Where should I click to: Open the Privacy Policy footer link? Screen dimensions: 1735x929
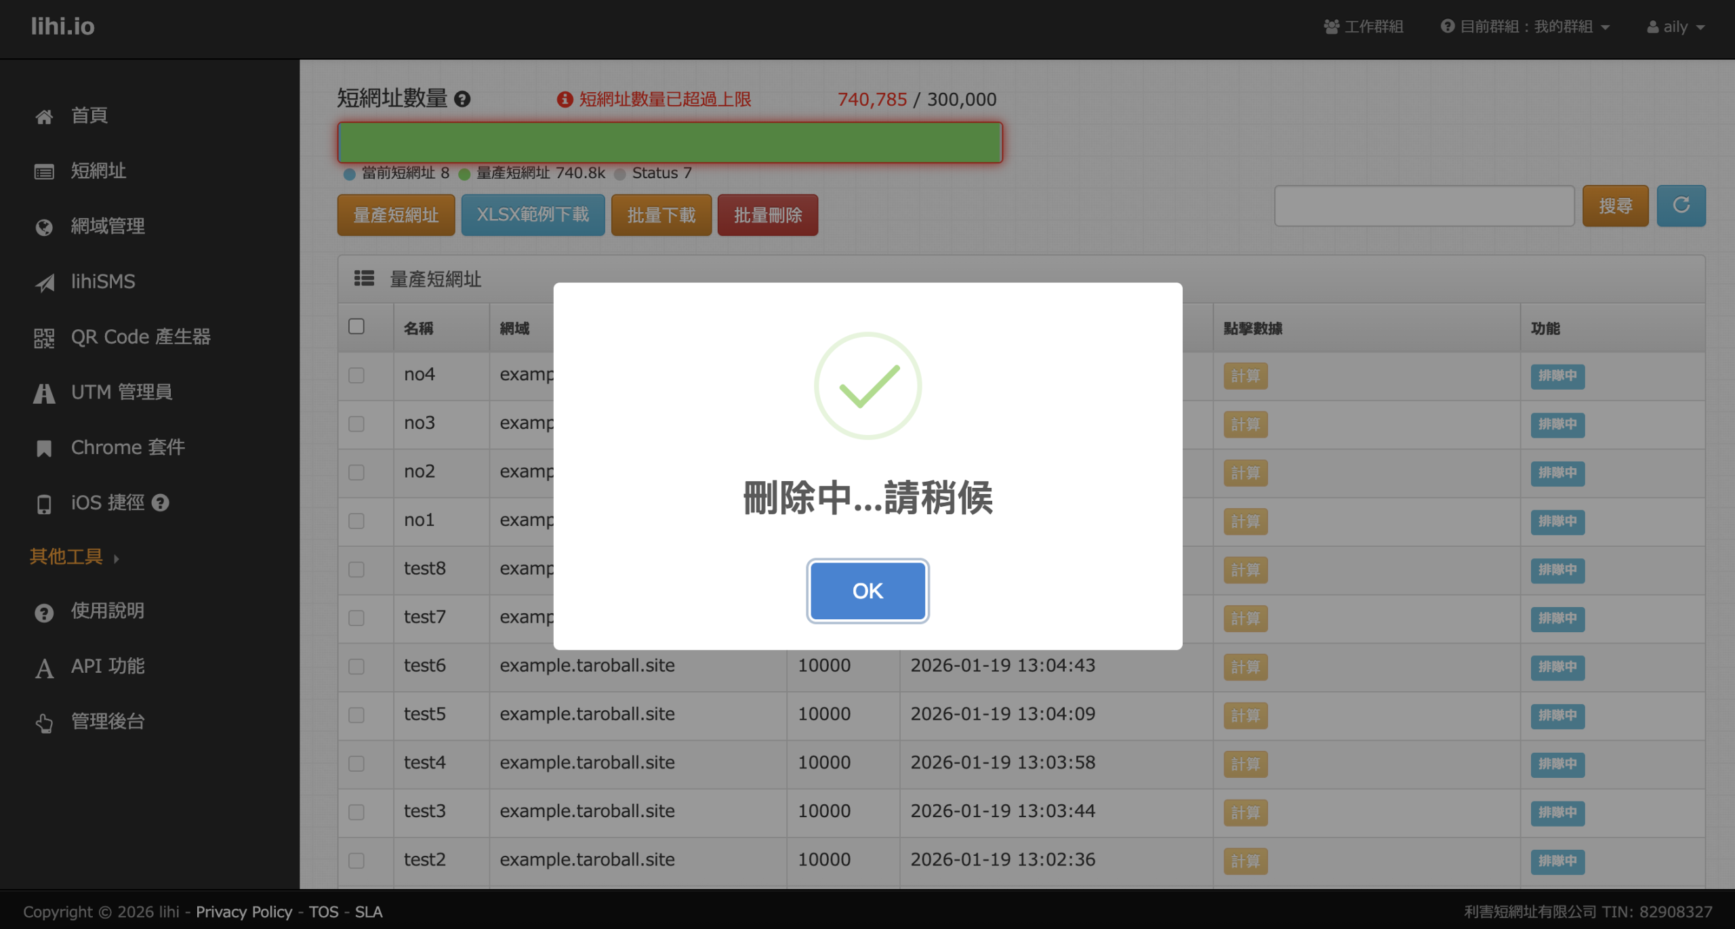pyautogui.click(x=244, y=911)
